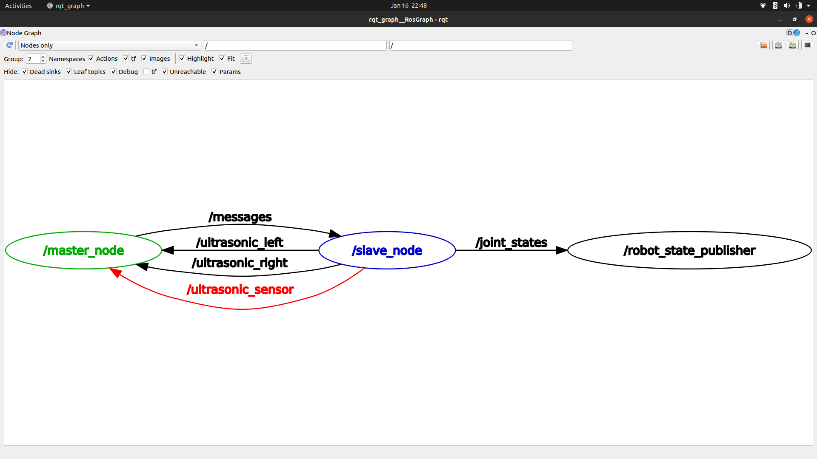Click the save as image icon
817x459 pixels.
click(807, 45)
